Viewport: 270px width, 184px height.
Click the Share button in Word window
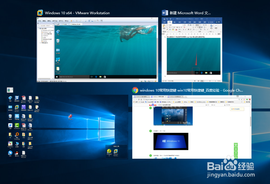218,22
